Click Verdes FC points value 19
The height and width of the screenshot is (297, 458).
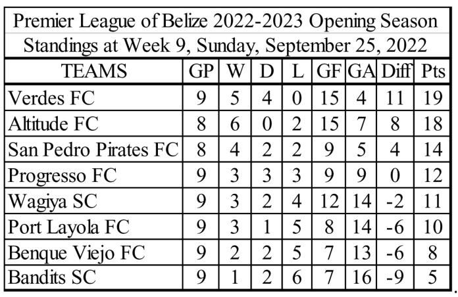click(432, 98)
